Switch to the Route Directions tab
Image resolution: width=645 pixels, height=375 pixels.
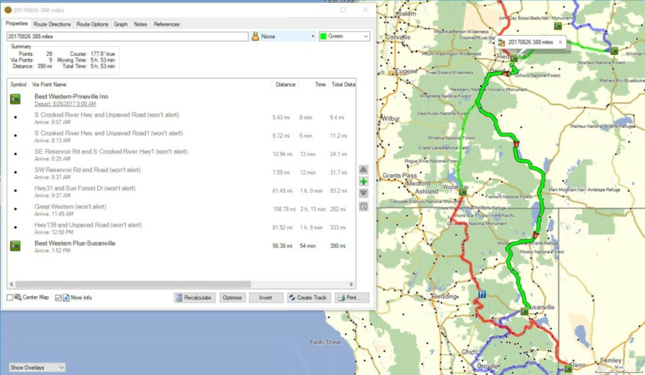tap(52, 25)
